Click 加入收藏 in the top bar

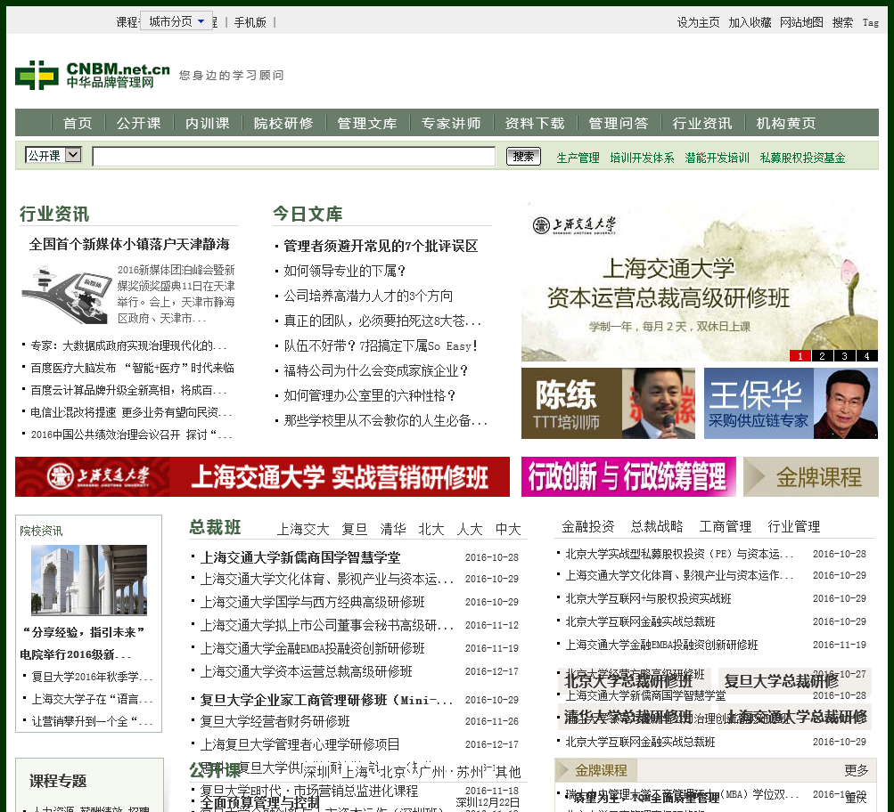pos(750,22)
